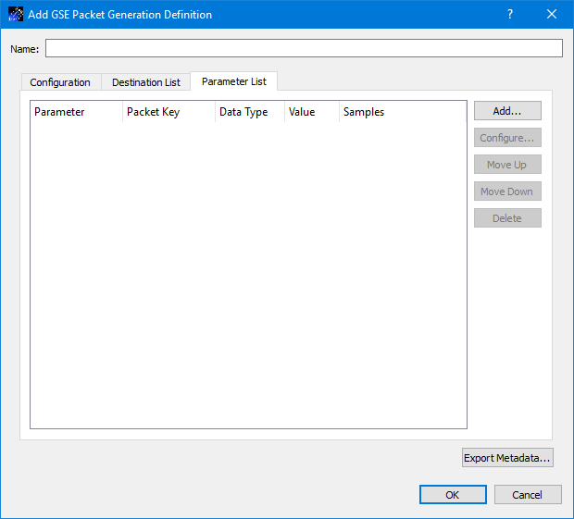
Task: Click the Data Type column header
Action: [249, 112]
